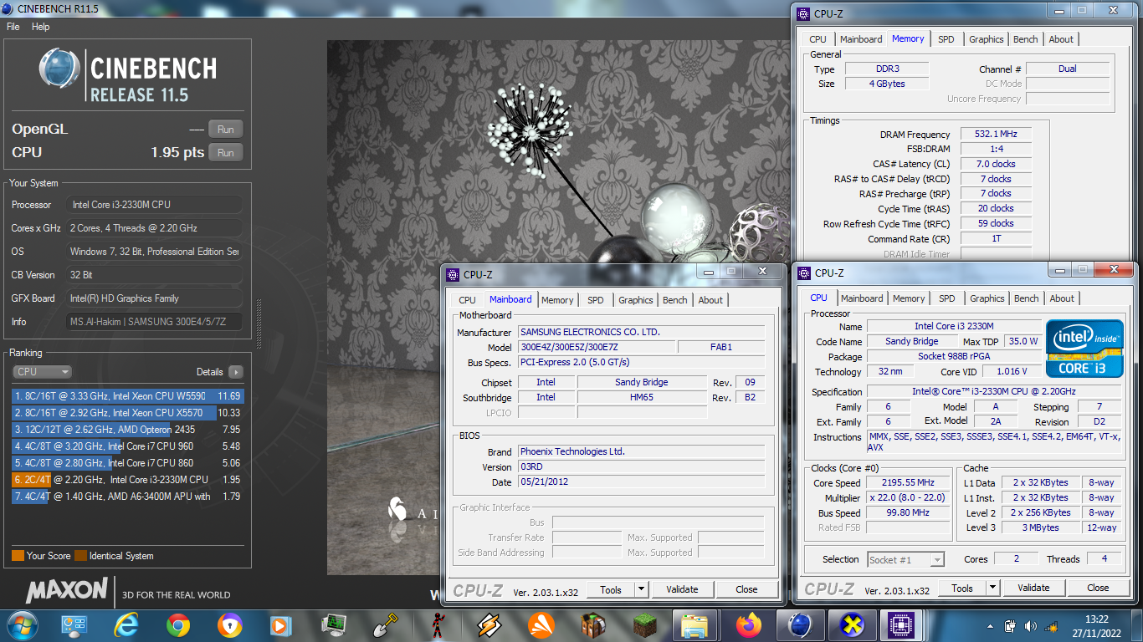
Task: Open SPD tab in CPU-Z processor window
Action: click(x=946, y=298)
